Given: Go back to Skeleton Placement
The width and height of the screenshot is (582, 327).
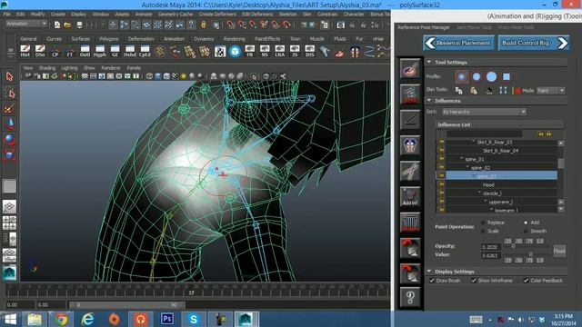Looking at the screenshot, I should (458, 43).
